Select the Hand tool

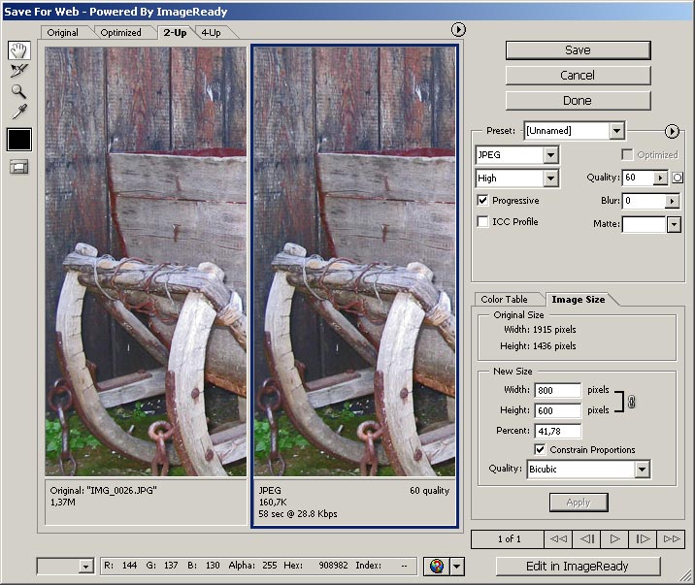click(18, 50)
